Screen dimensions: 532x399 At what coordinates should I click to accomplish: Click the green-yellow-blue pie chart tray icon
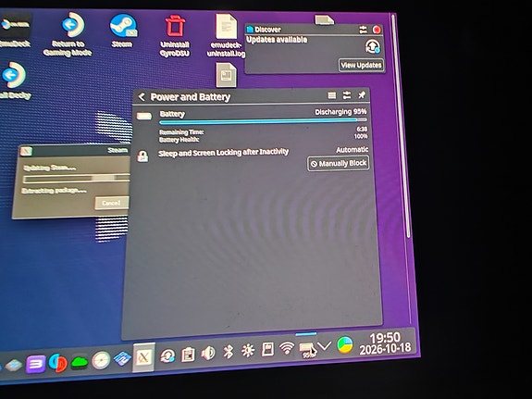[345, 344]
